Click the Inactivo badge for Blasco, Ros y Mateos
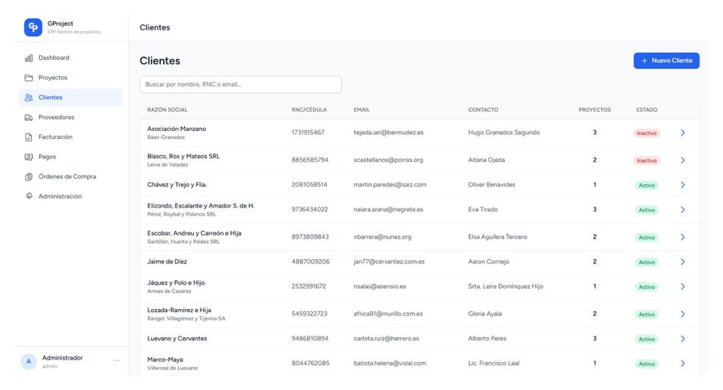723x390 pixels. click(x=646, y=161)
